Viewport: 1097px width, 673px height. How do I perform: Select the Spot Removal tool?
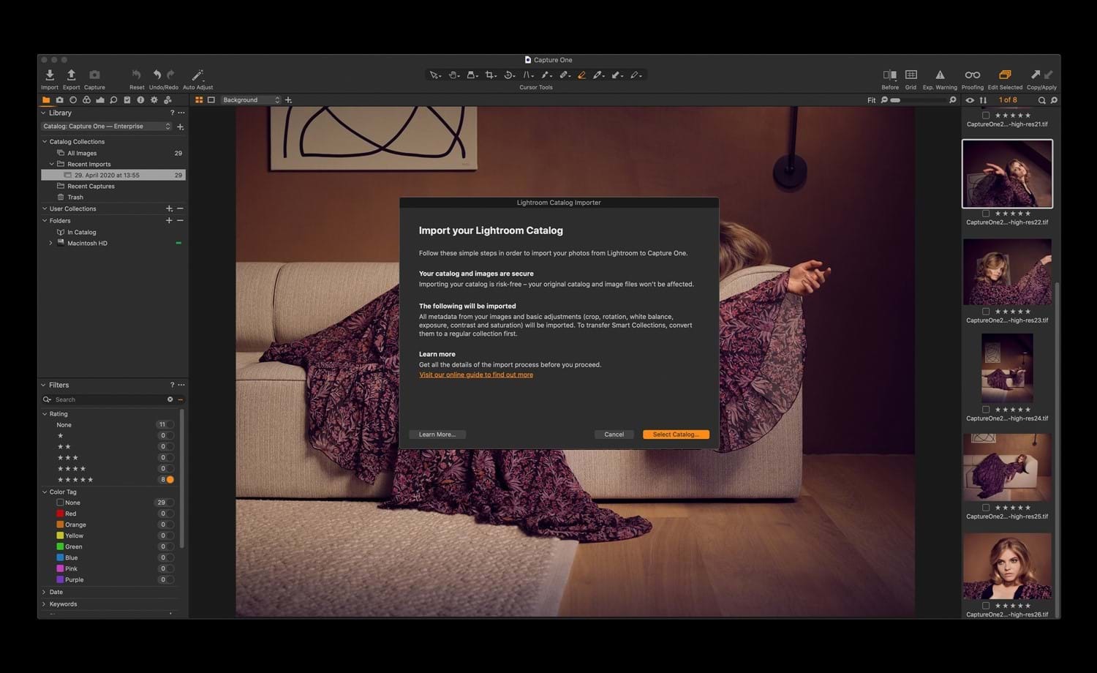[x=565, y=75]
